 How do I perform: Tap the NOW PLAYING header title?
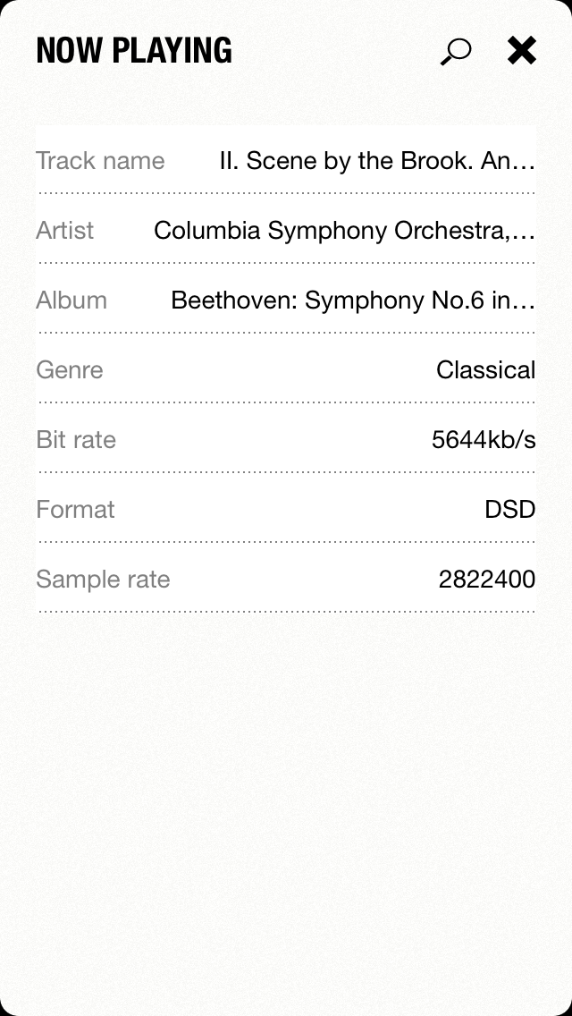click(134, 51)
